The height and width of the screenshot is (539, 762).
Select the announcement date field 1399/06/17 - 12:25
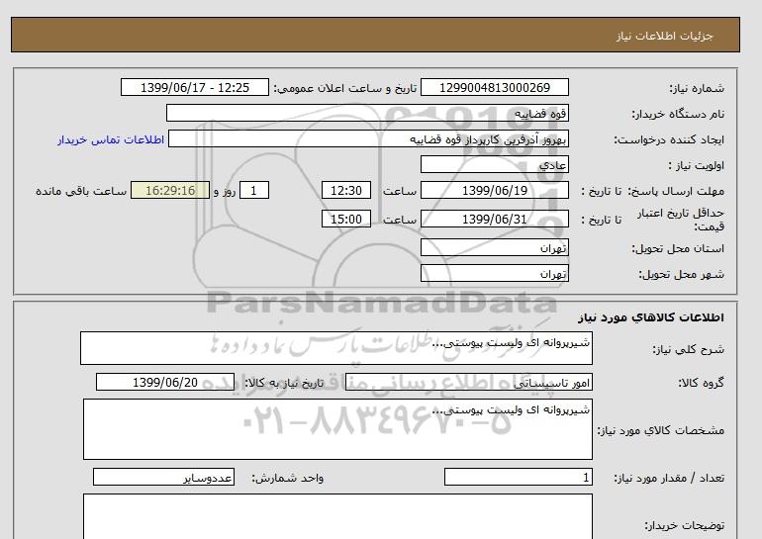(194, 87)
